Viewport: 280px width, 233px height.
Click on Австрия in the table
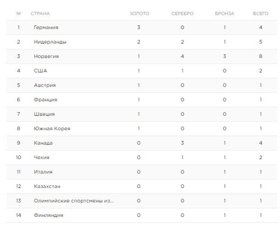[45, 85]
